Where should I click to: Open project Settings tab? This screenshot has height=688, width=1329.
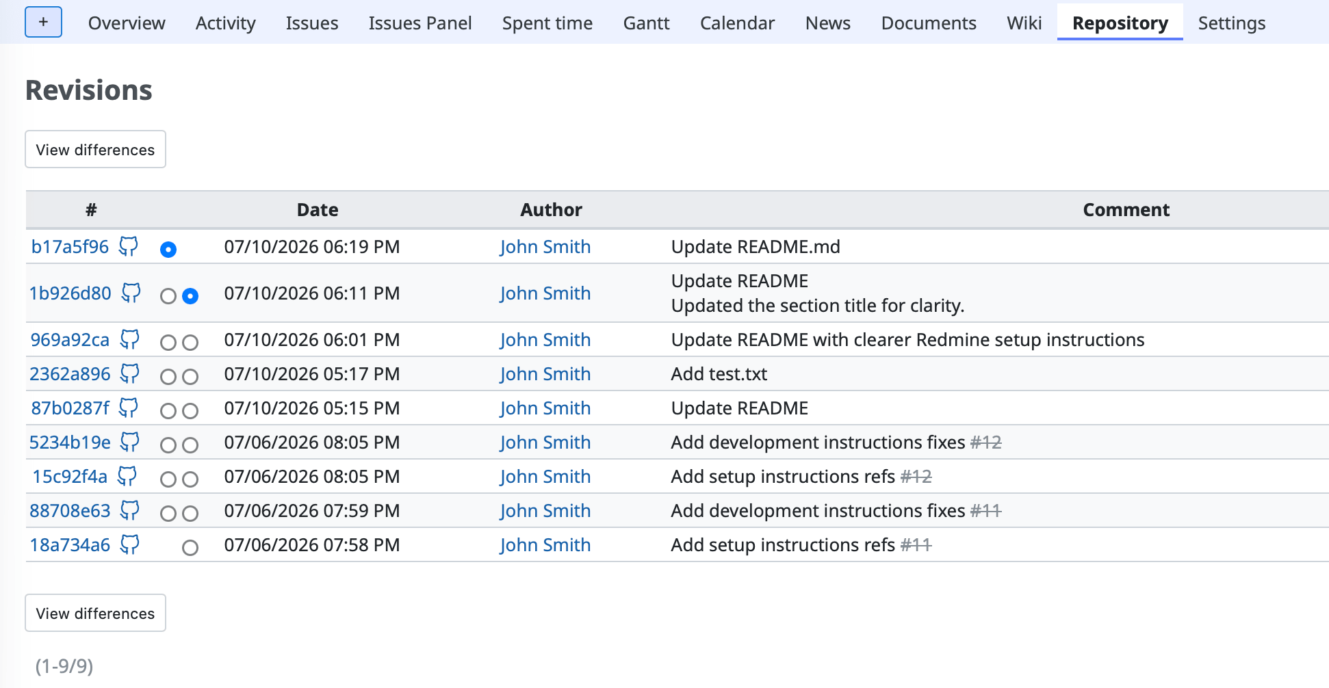click(1232, 23)
